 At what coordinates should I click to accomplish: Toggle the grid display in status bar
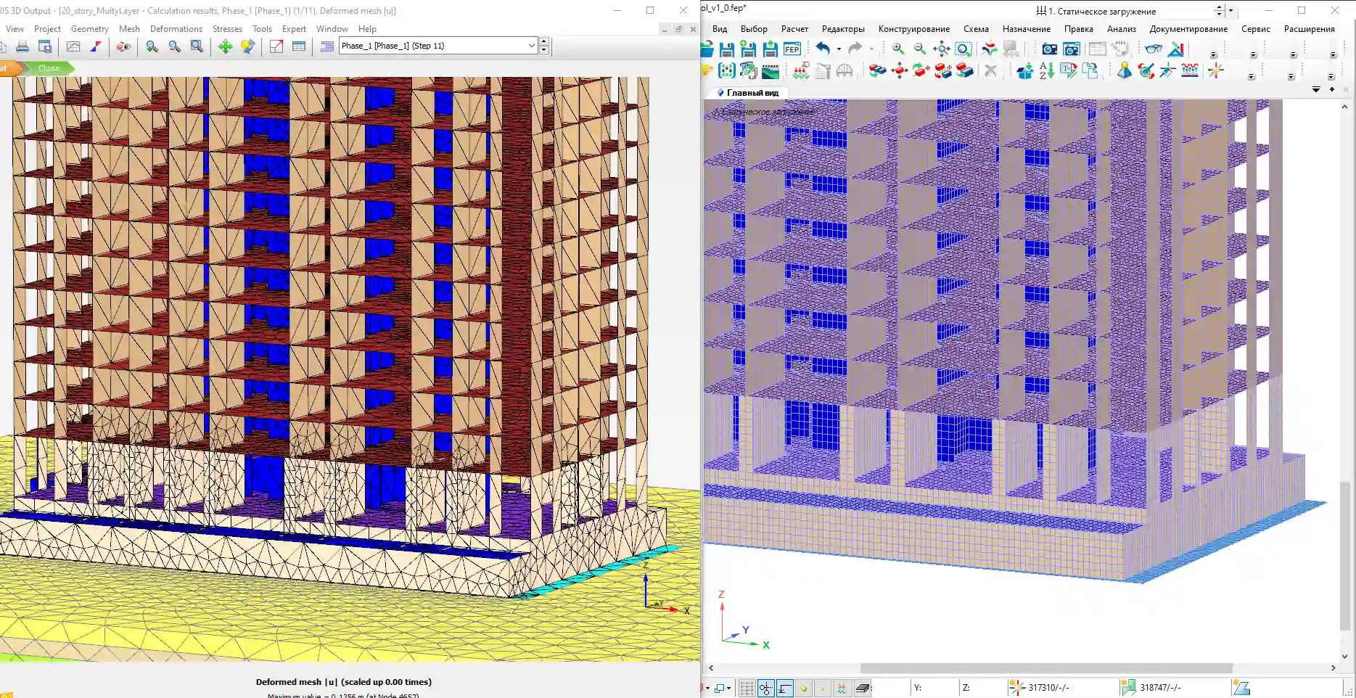click(x=746, y=688)
